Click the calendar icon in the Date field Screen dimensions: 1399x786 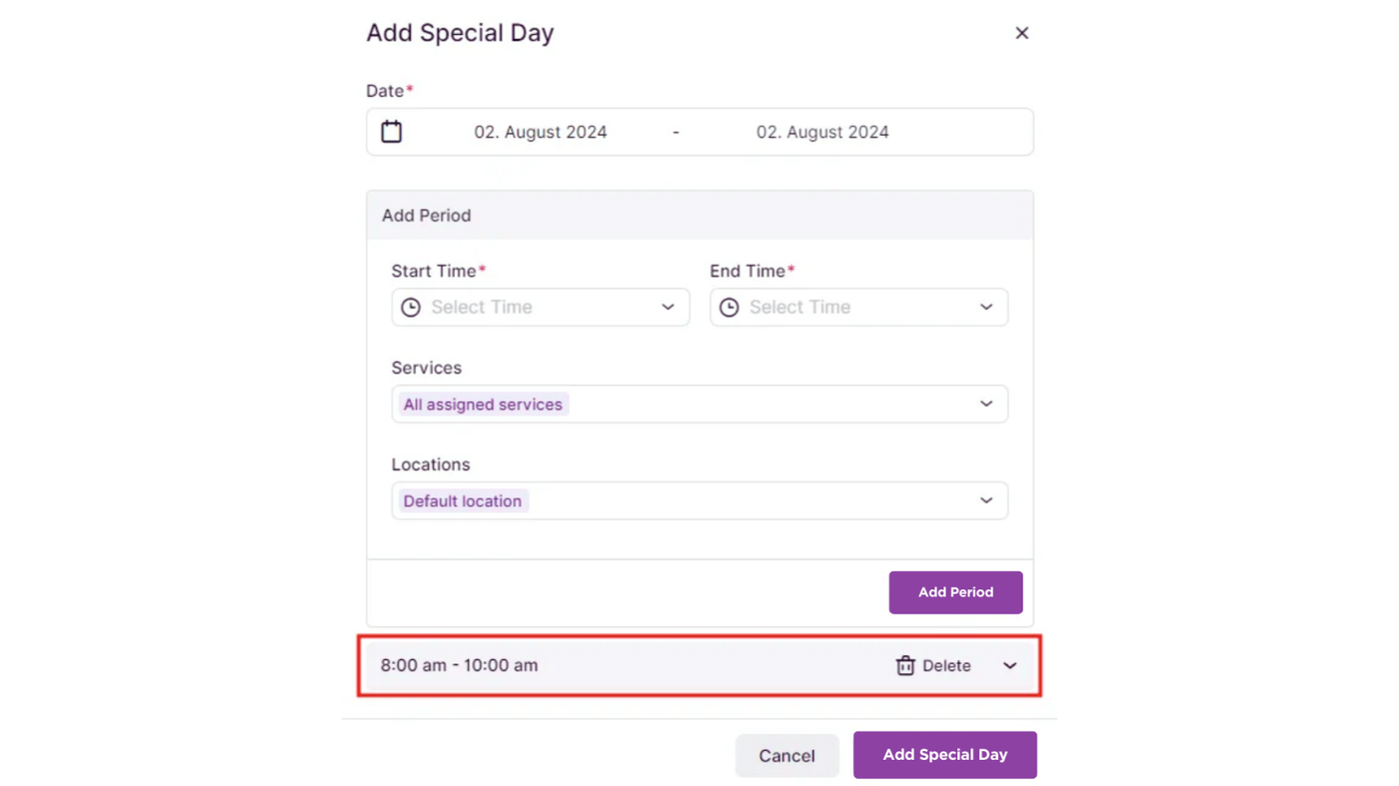click(x=392, y=132)
